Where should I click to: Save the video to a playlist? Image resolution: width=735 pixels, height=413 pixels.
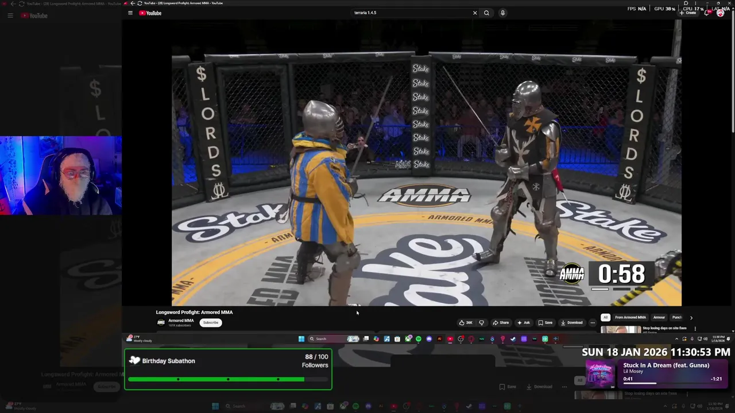(546, 322)
